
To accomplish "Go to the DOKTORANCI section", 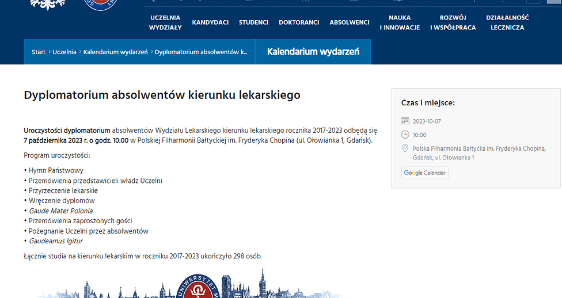I will pos(299,22).
